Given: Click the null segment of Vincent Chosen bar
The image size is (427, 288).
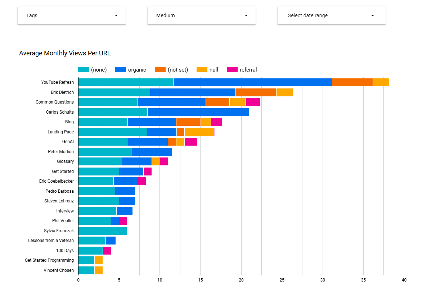Looking at the screenshot, I should pos(99,270).
